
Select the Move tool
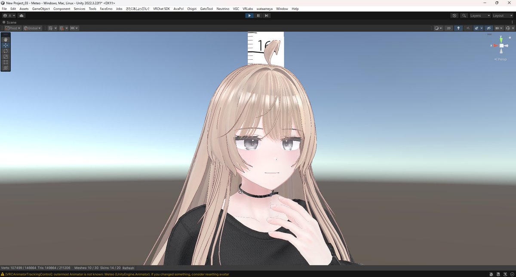(6, 45)
